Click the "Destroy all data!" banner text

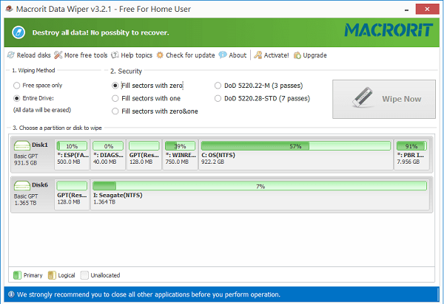pos(101,32)
